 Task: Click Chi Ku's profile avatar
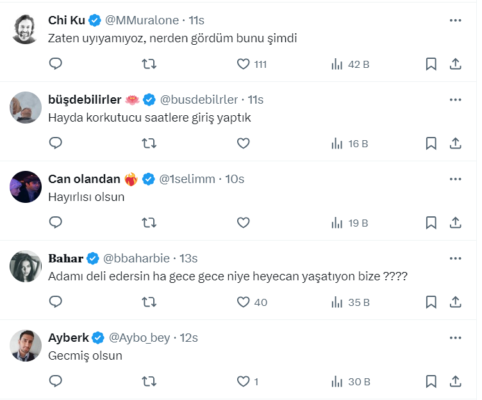tap(26, 28)
